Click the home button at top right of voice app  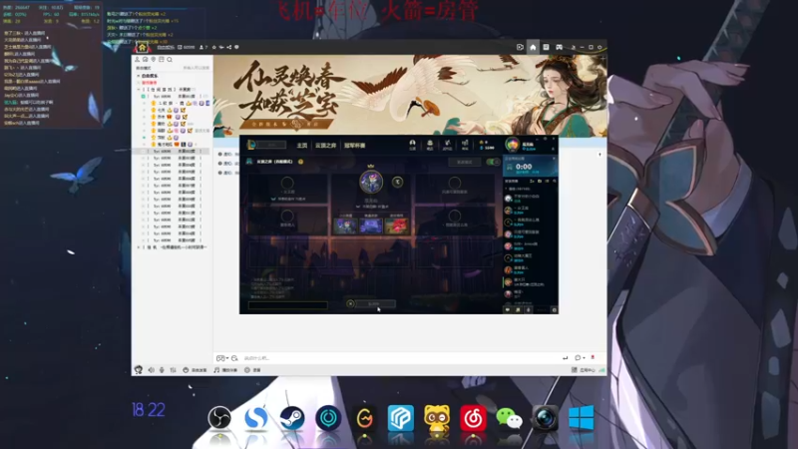(533, 47)
